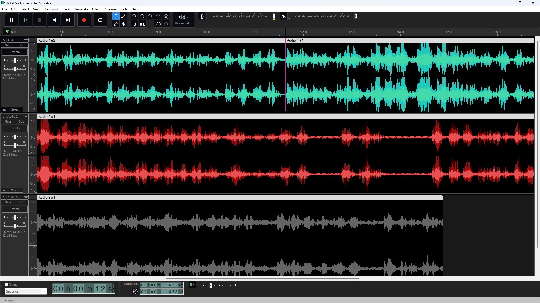
Task: Open the Tracks menu
Action: 66,9
